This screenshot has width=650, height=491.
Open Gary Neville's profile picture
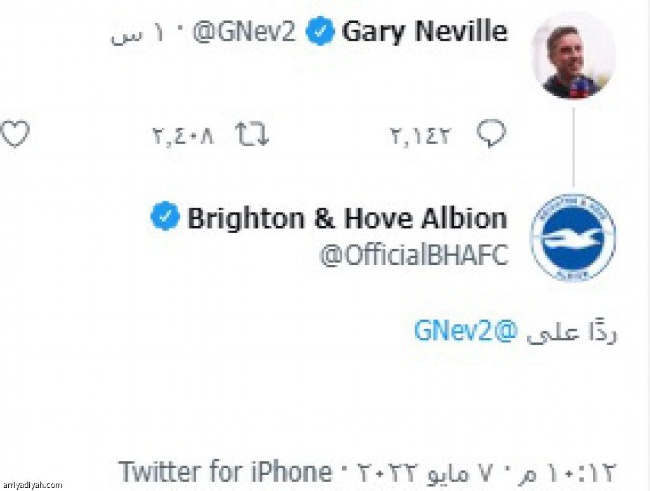(573, 56)
